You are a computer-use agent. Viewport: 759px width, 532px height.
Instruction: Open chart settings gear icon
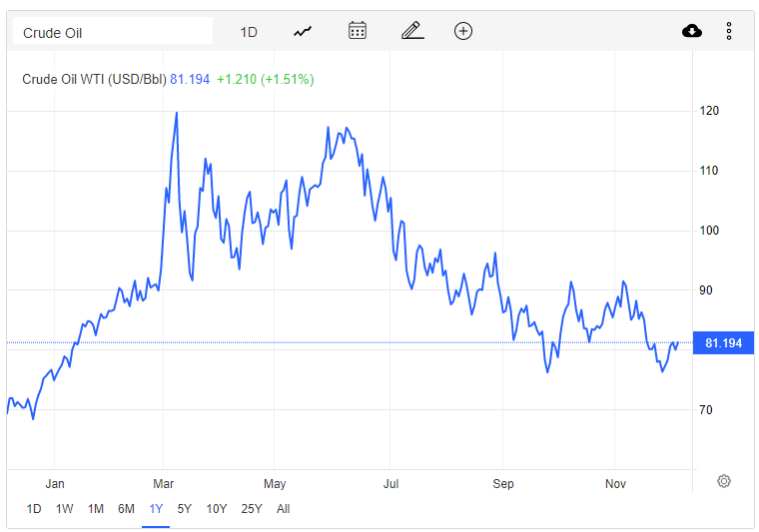pos(724,481)
